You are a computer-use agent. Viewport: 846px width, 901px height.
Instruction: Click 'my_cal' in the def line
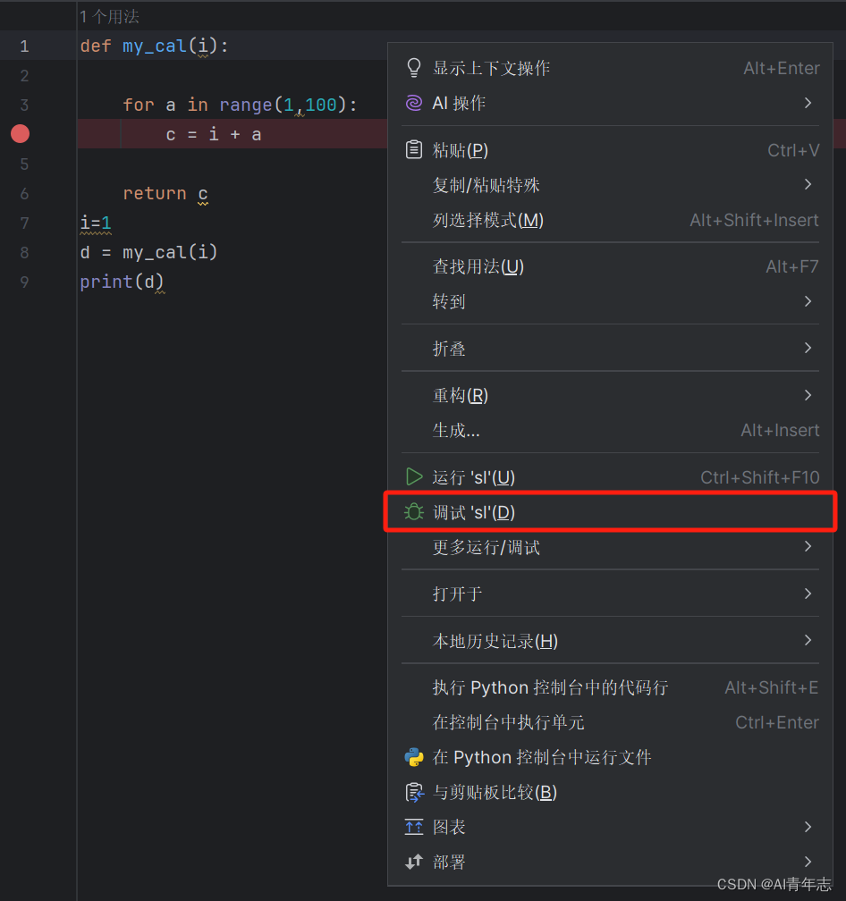155,46
